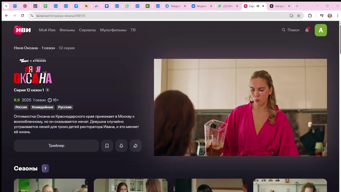Click Няня Оксана breadcrumb link

point(26,48)
